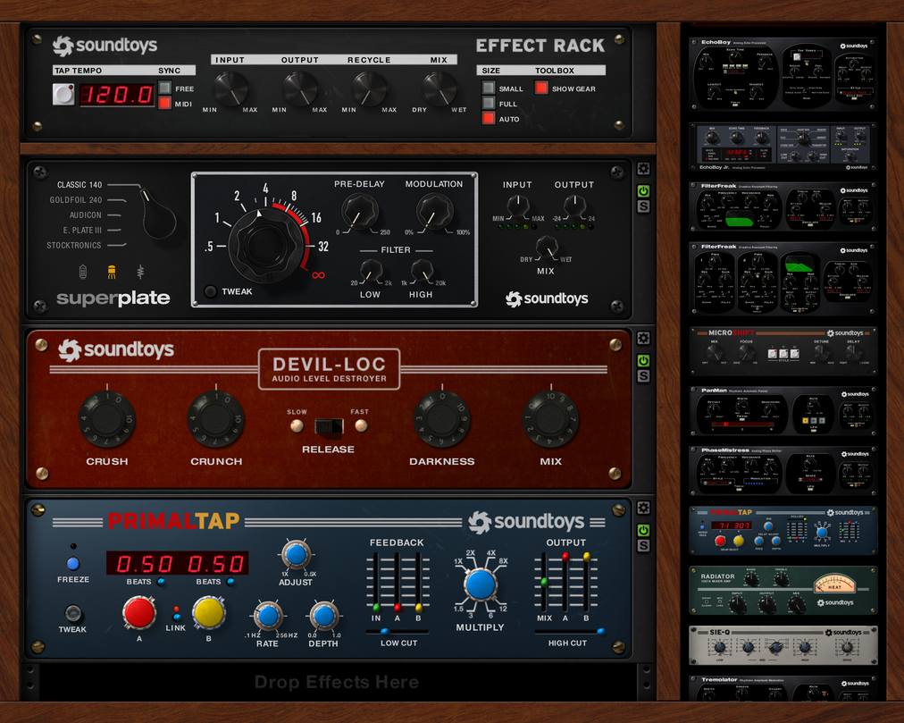Toggle the Devil-Loc power bypass button

pos(643,361)
